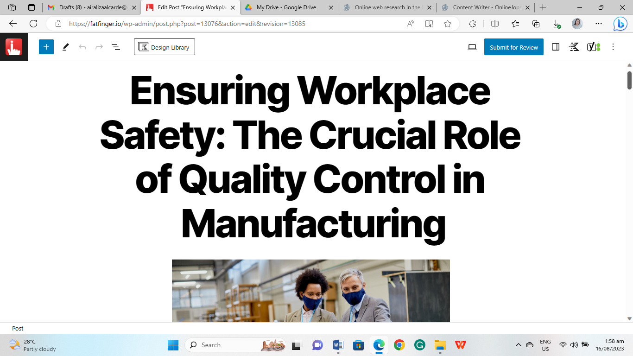Open File Explorer from taskbar
633x356 pixels.
coord(440,345)
